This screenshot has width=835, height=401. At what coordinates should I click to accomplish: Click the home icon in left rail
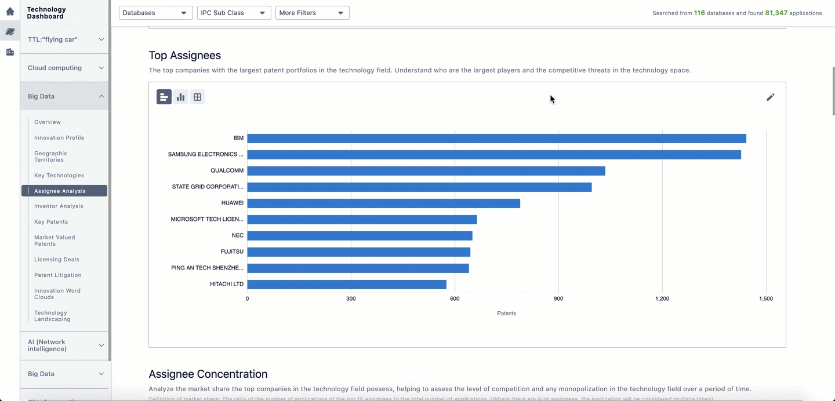[x=10, y=12]
